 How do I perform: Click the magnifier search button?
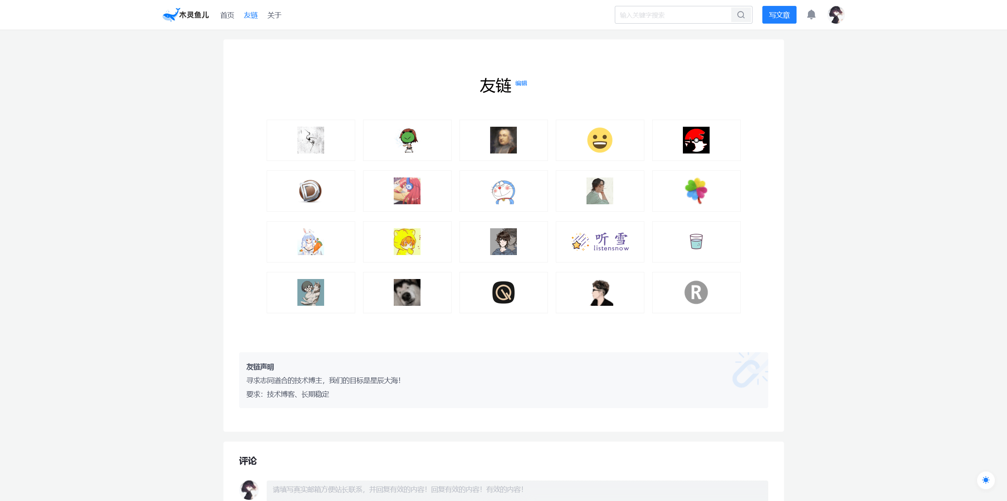pos(741,15)
